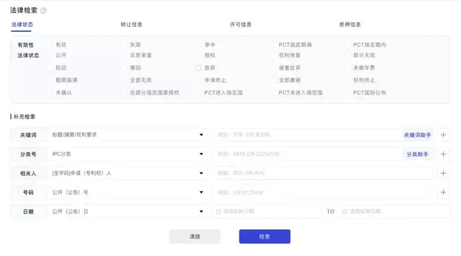Viewport: 461px width, 256px height.
Task: Select the 许可信息 tab
Action: pyautogui.click(x=241, y=25)
